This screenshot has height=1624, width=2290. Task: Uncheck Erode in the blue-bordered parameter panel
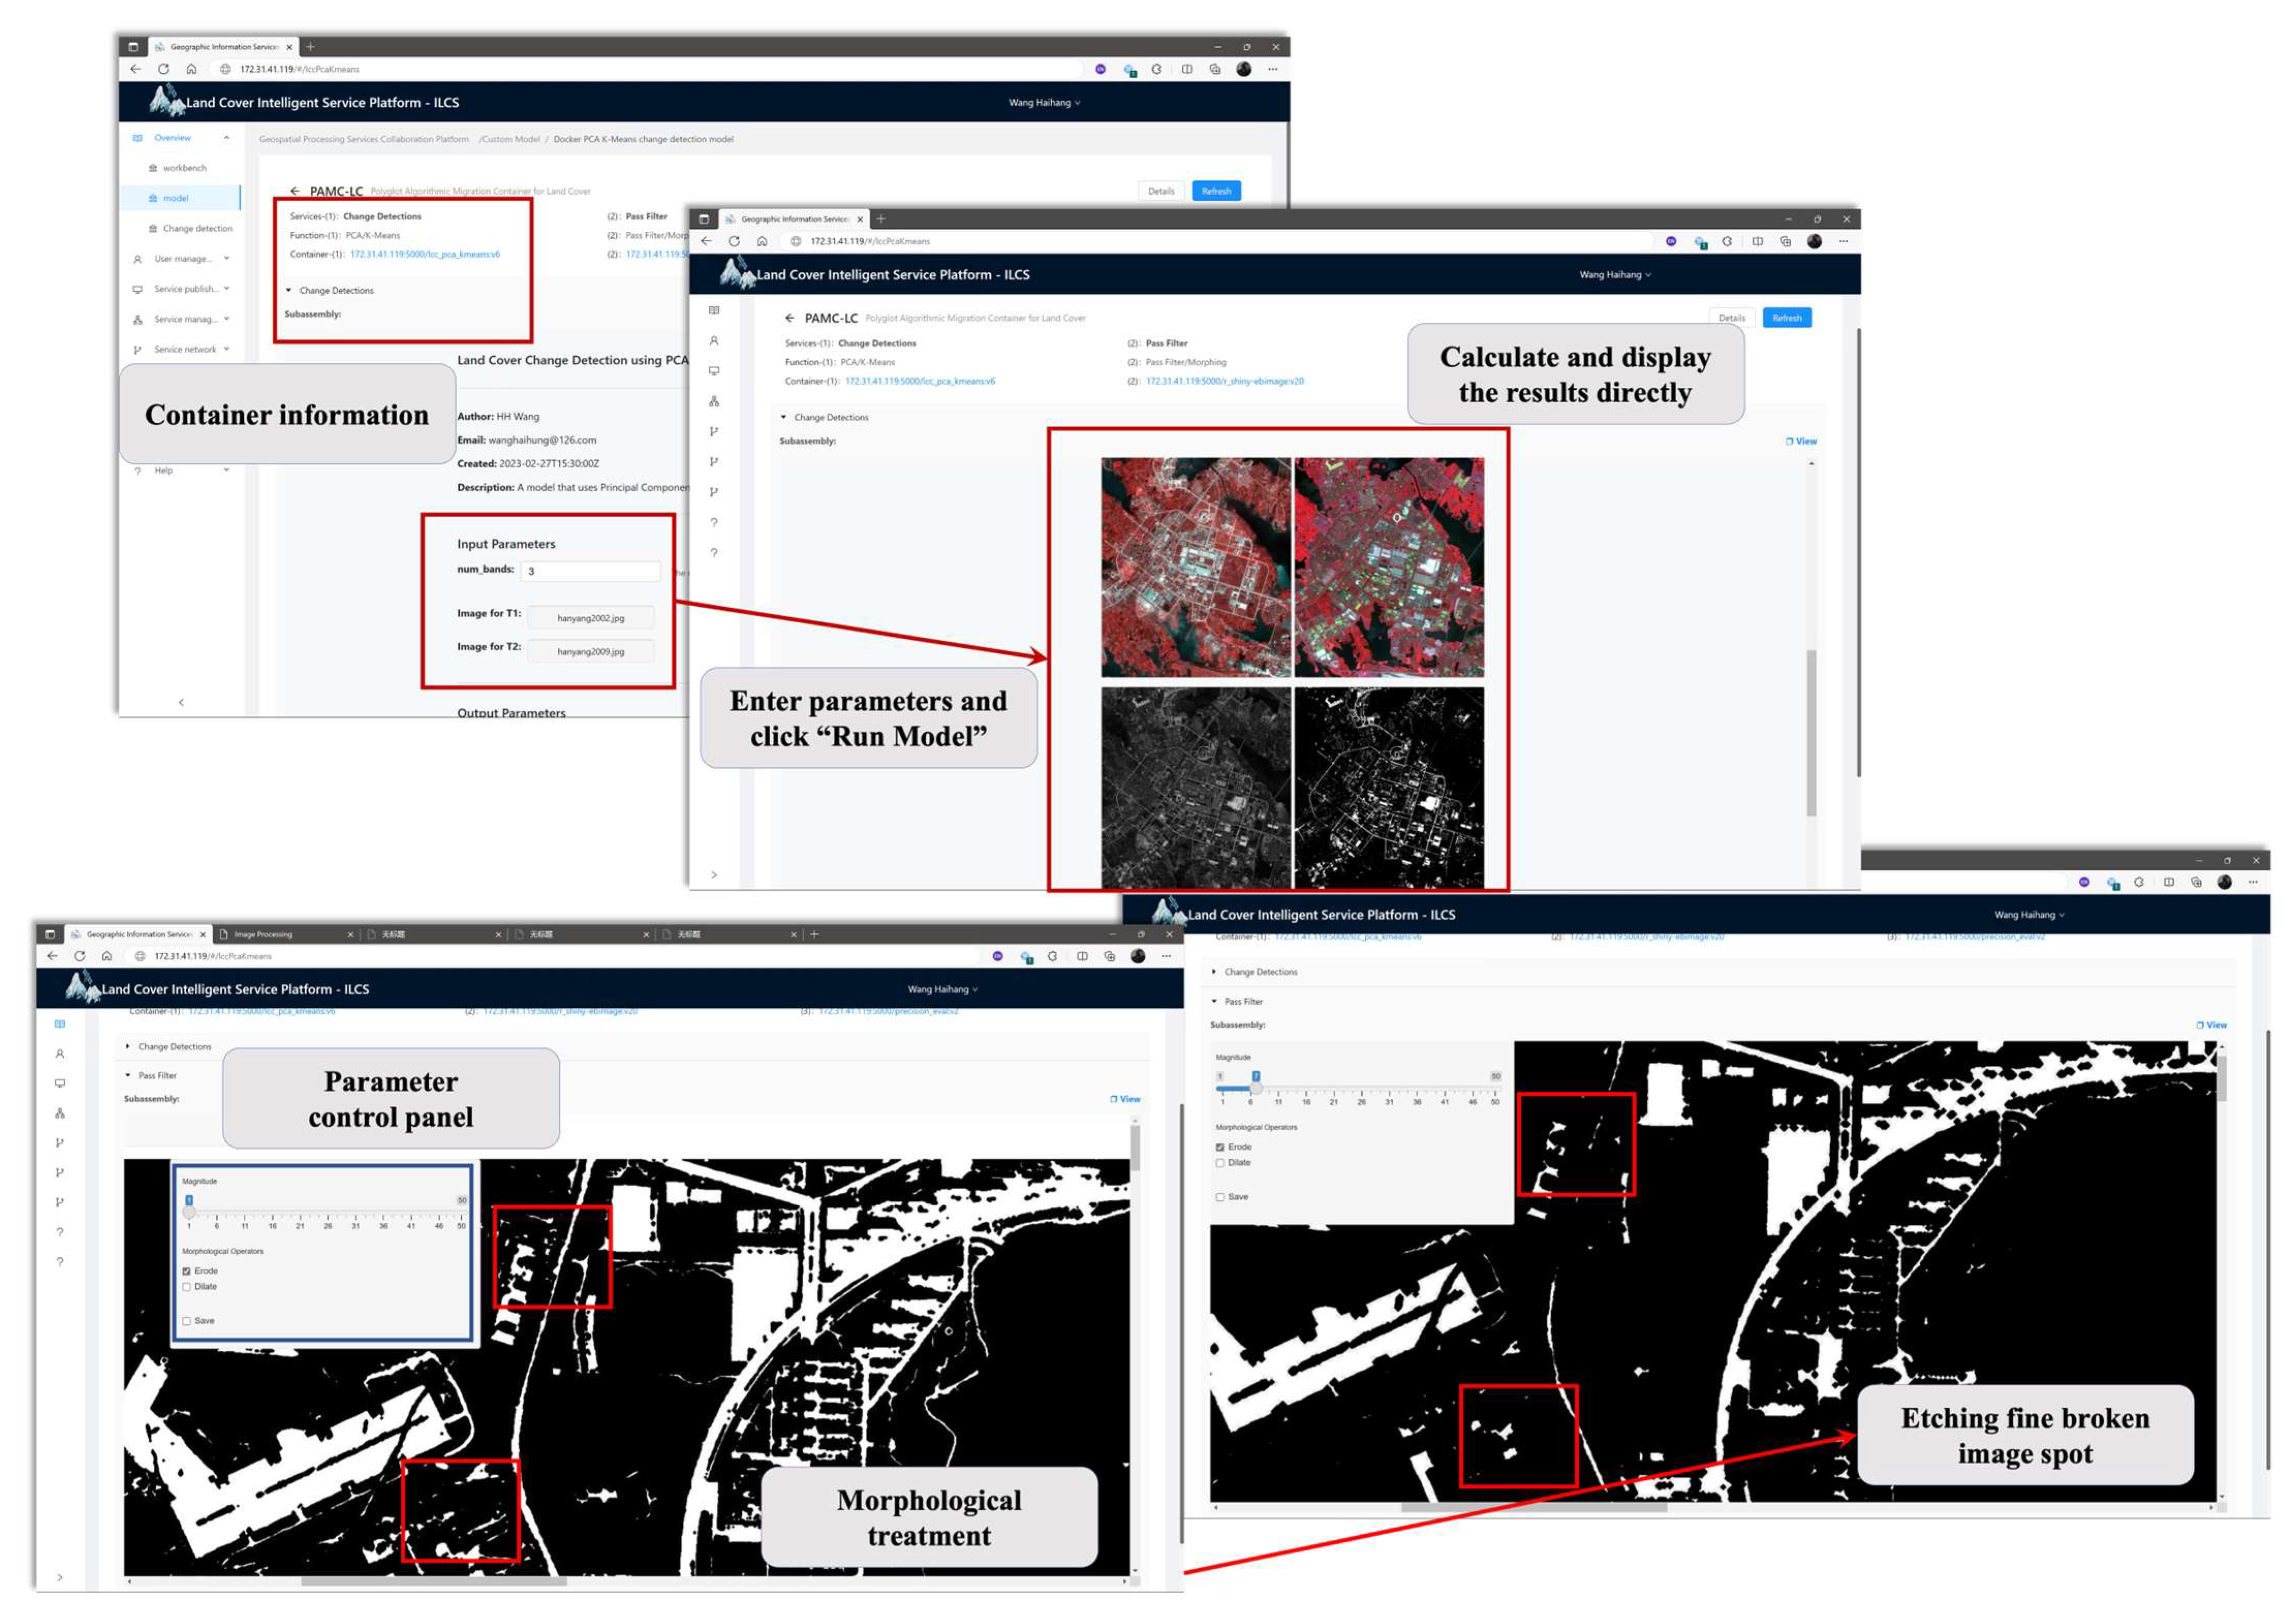pyautogui.click(x=187, y=1271)
